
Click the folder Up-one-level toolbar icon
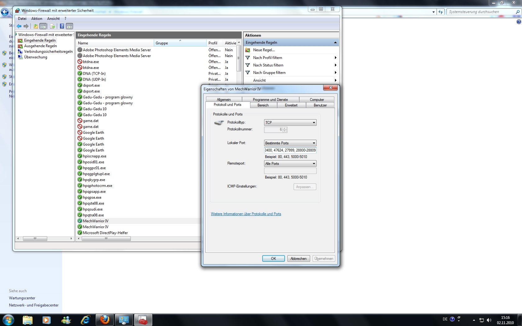[x=36, y=26]
